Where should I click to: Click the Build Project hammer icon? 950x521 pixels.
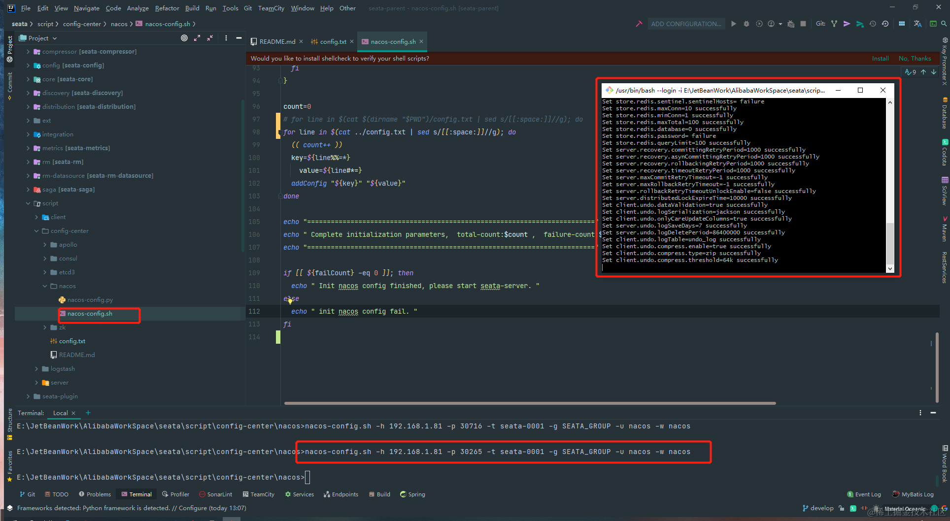639,24
